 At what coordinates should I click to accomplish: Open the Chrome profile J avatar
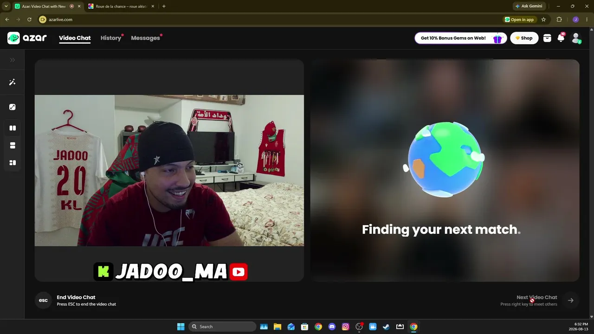coord(575,19)
